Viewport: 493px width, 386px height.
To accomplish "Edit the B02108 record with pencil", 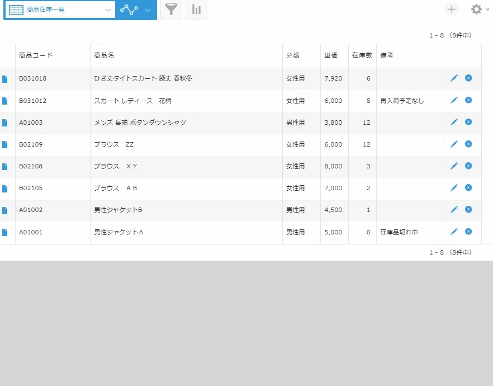I will coord(454,166).
